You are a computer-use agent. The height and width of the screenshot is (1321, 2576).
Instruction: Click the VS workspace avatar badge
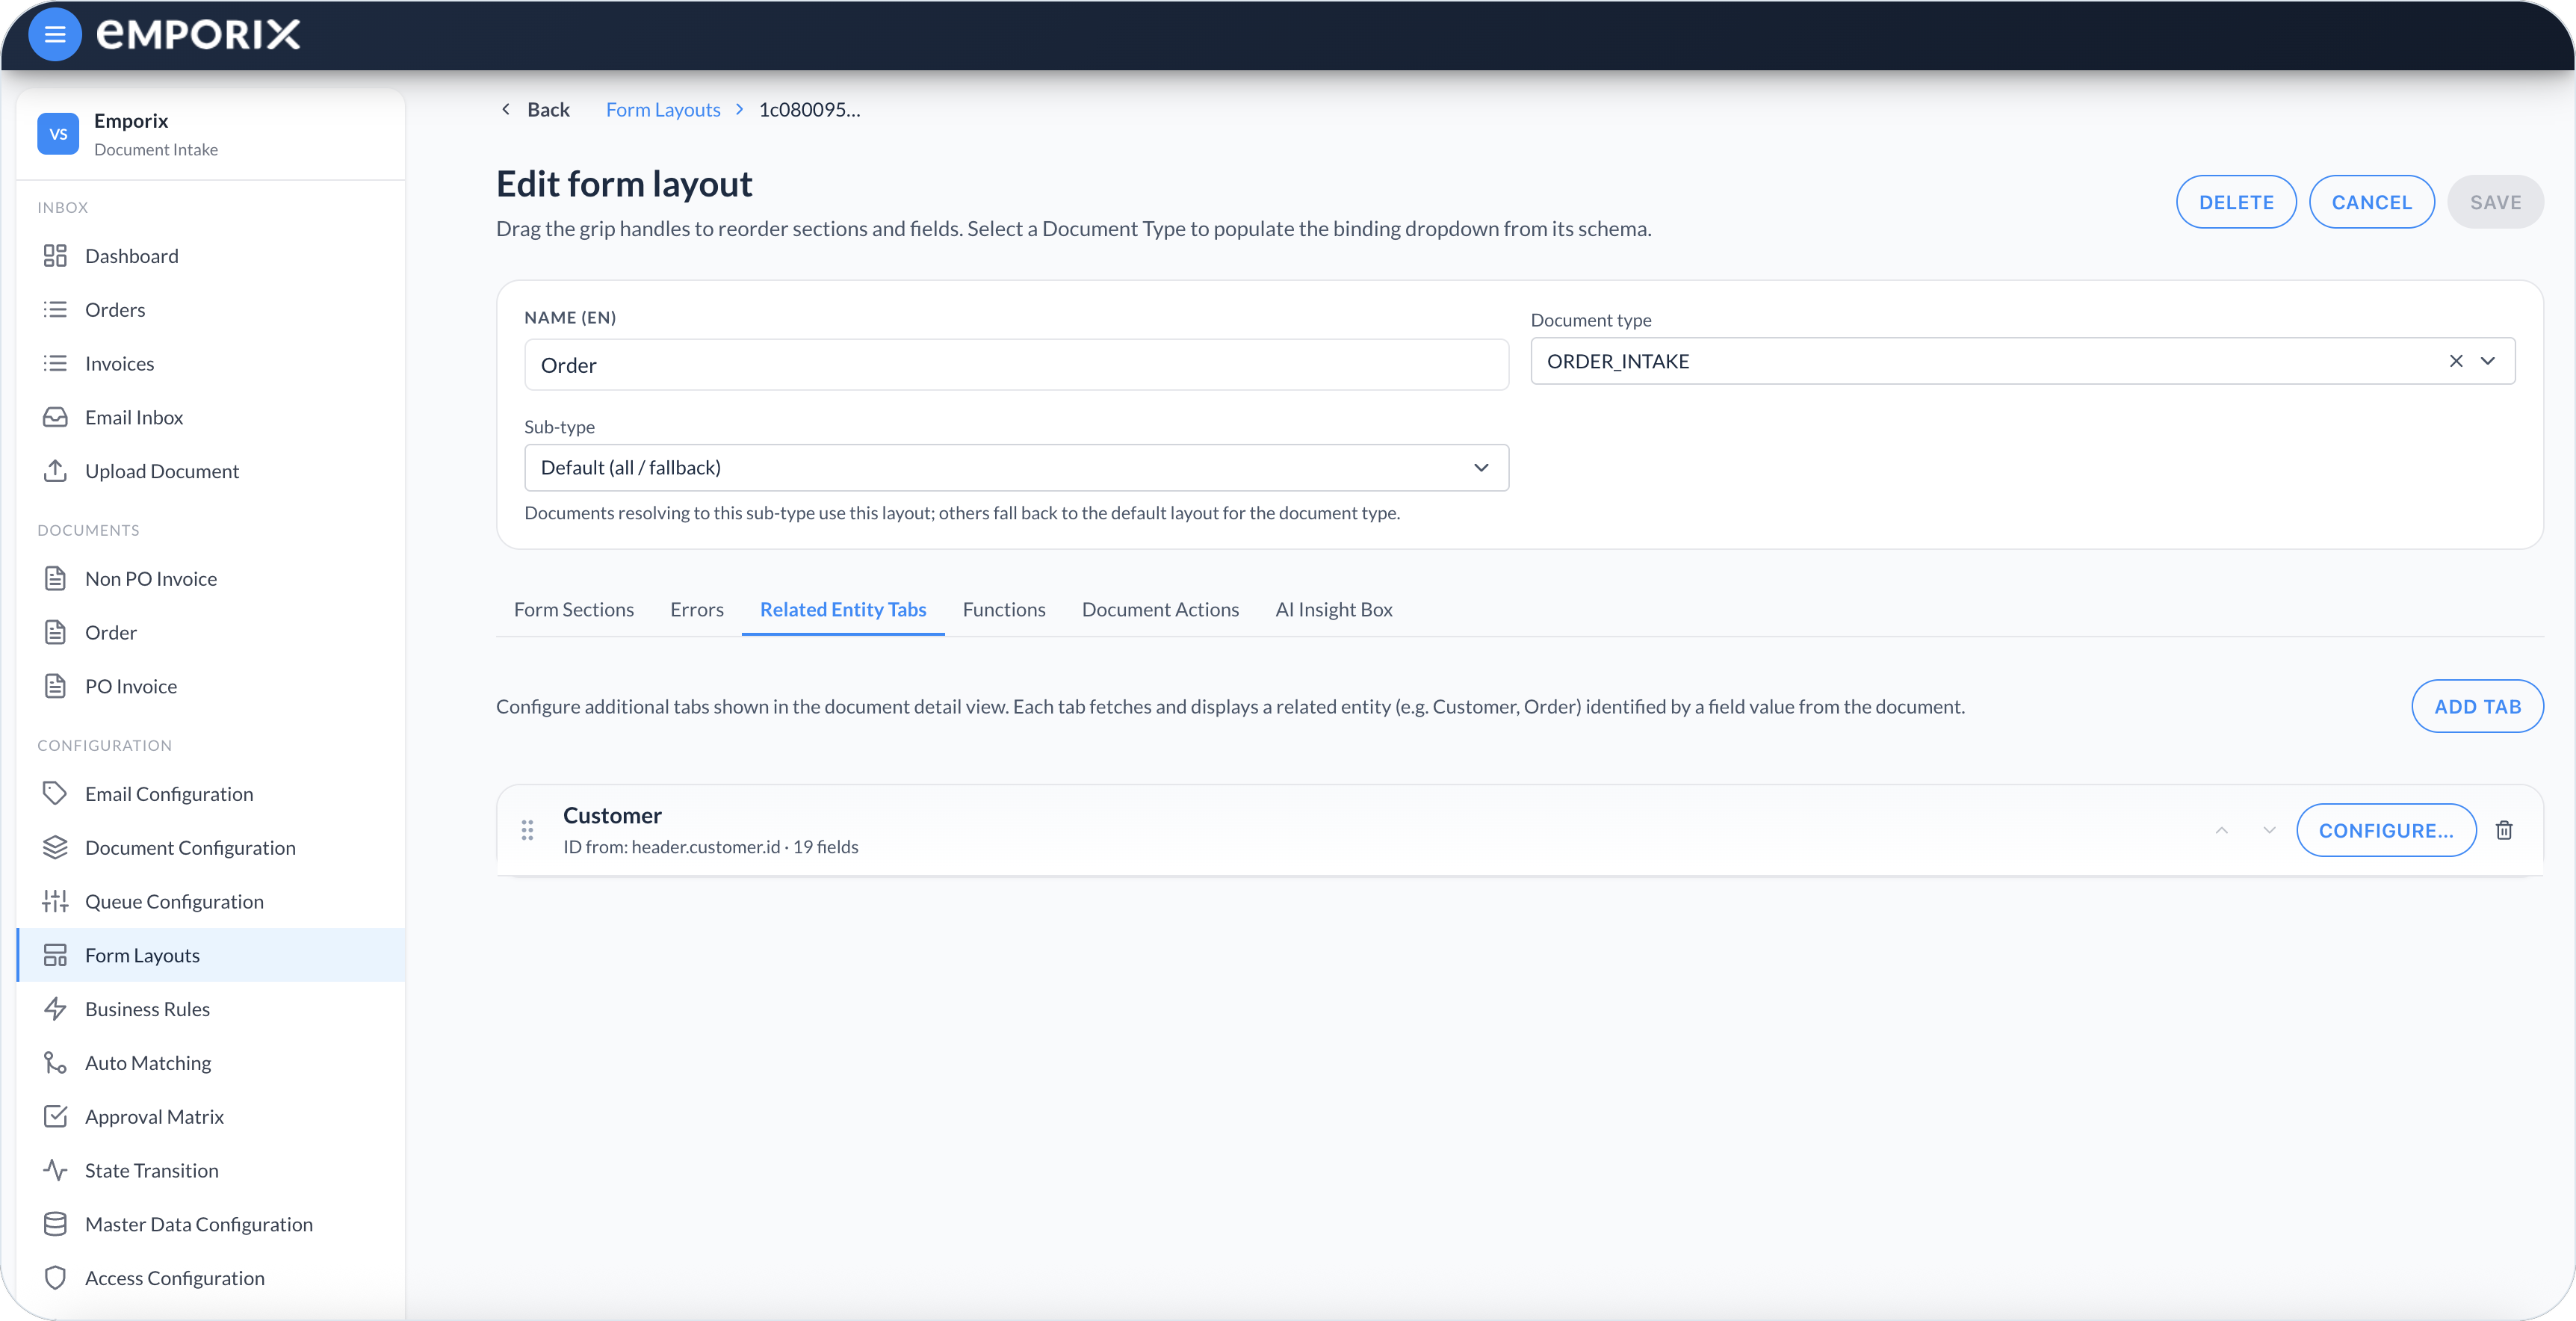(x=58, y=134)
